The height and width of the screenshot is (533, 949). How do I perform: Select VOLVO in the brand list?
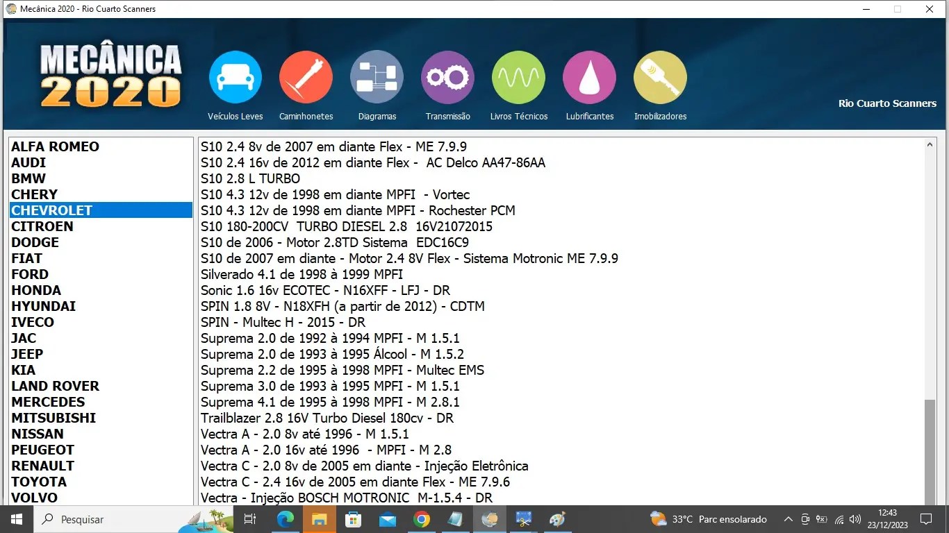[x=101, y=498]
